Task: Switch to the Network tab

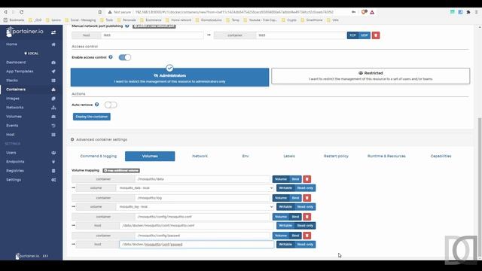Action: 200,156
